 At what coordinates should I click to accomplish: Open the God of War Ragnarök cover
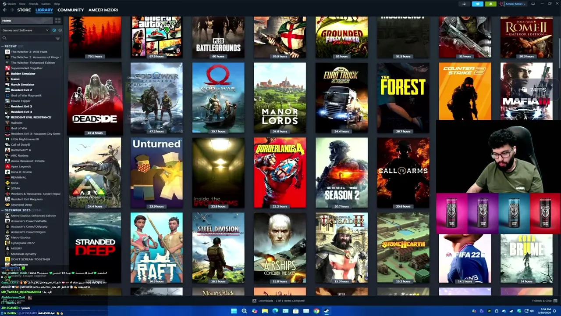coord(156,97)
